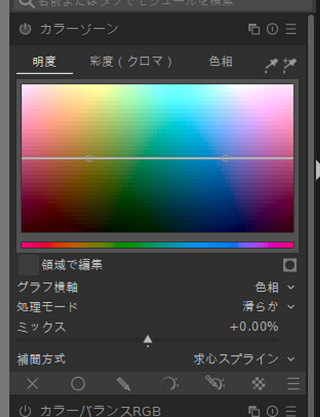Expand the カラーバランスRGB module header
Screen dimensions: 320x417
point(100,411)
